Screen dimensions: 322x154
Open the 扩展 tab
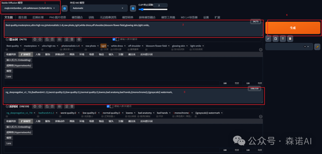[217, 18]
